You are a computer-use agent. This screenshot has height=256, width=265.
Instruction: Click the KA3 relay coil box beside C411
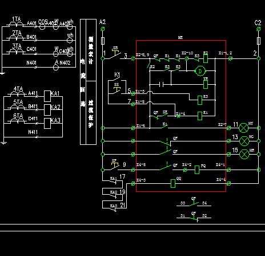pos(47,123)
